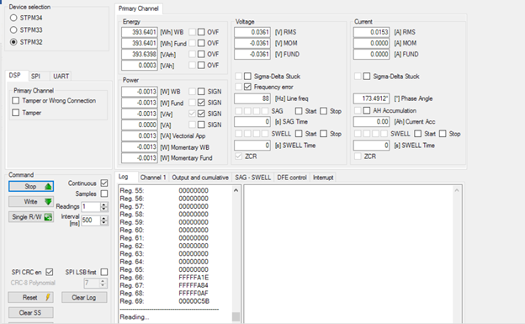Image resolution: width=525 pixels, height=324 pixels.
Task: Toggle OVF checkbox for VArh energy
Action: click(x=201, y=54)
